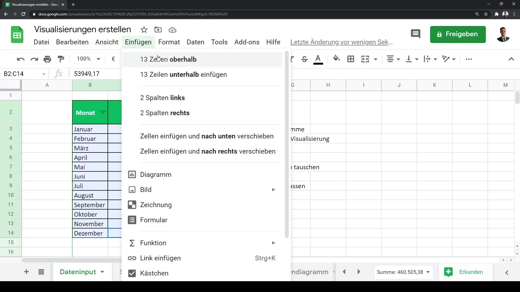This screenshot has width=520, height=292.
Task: Open Summe statistics dropdown
Action: pos(404,272)
